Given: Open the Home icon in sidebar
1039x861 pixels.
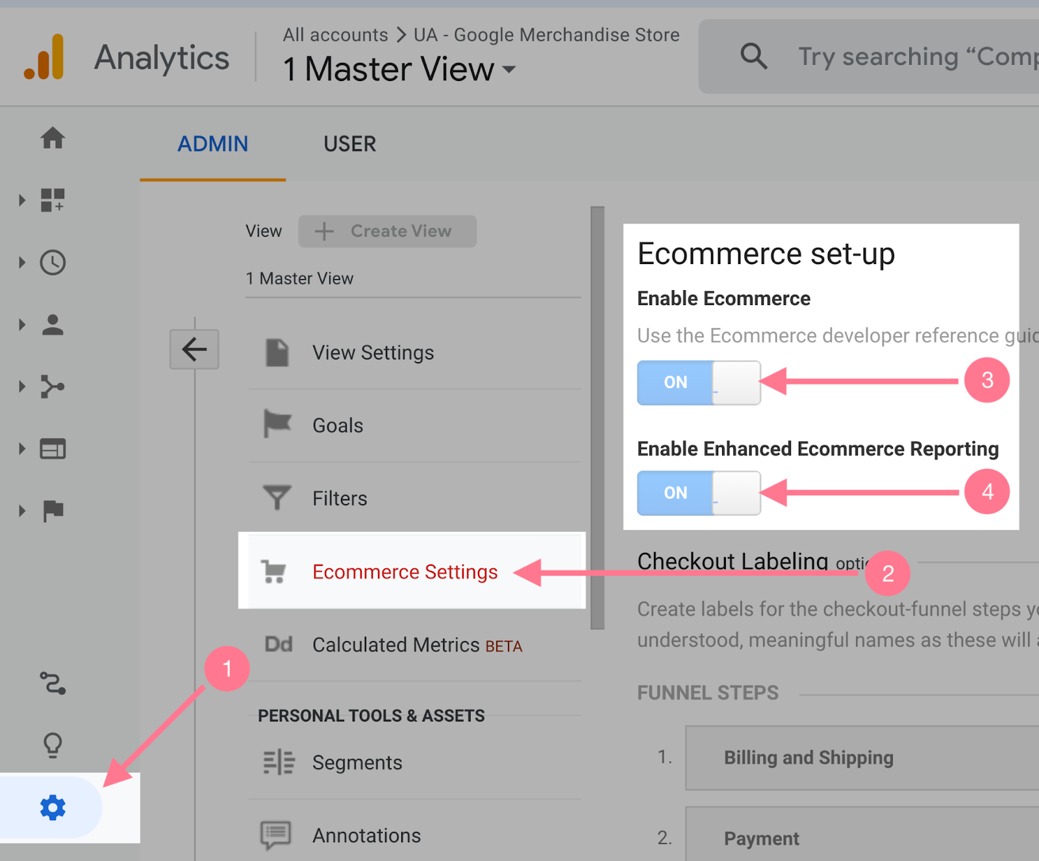Looking at the screenshot, I should (x=53, y=138).
